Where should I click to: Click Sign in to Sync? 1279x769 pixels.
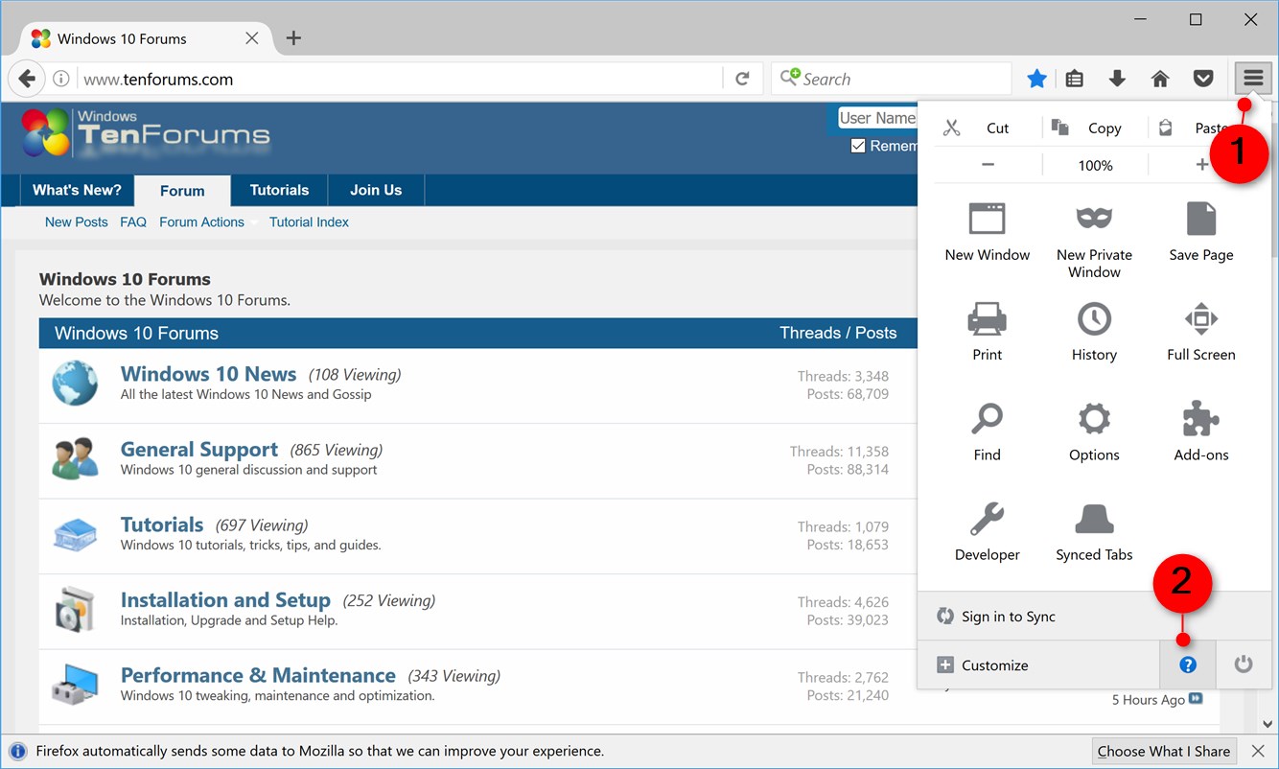[x=1093, y=617]
